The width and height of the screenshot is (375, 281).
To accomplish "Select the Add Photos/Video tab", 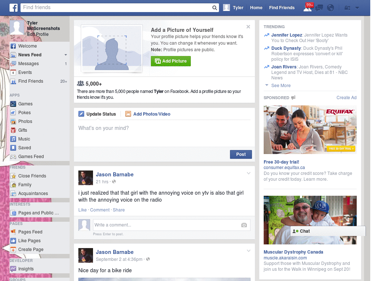I will coord(148,114).
